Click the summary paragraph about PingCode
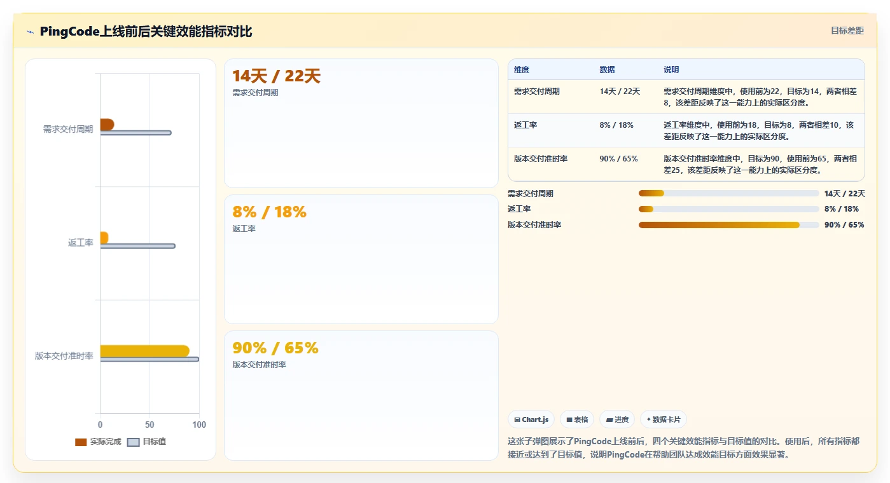The image size is (890, 483). (683, 448)
